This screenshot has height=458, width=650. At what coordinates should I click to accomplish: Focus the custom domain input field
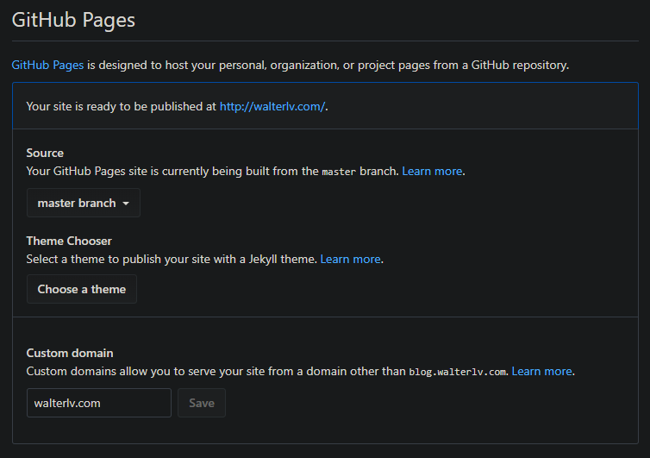(x=99, y=403)
